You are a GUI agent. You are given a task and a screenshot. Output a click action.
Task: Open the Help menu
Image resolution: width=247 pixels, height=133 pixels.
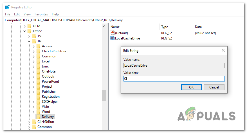click(x=55, y=14)
